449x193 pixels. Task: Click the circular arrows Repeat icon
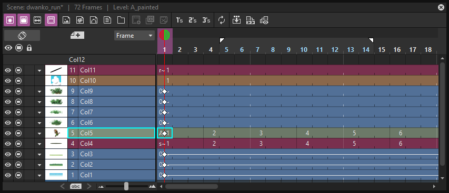[222, 20]
